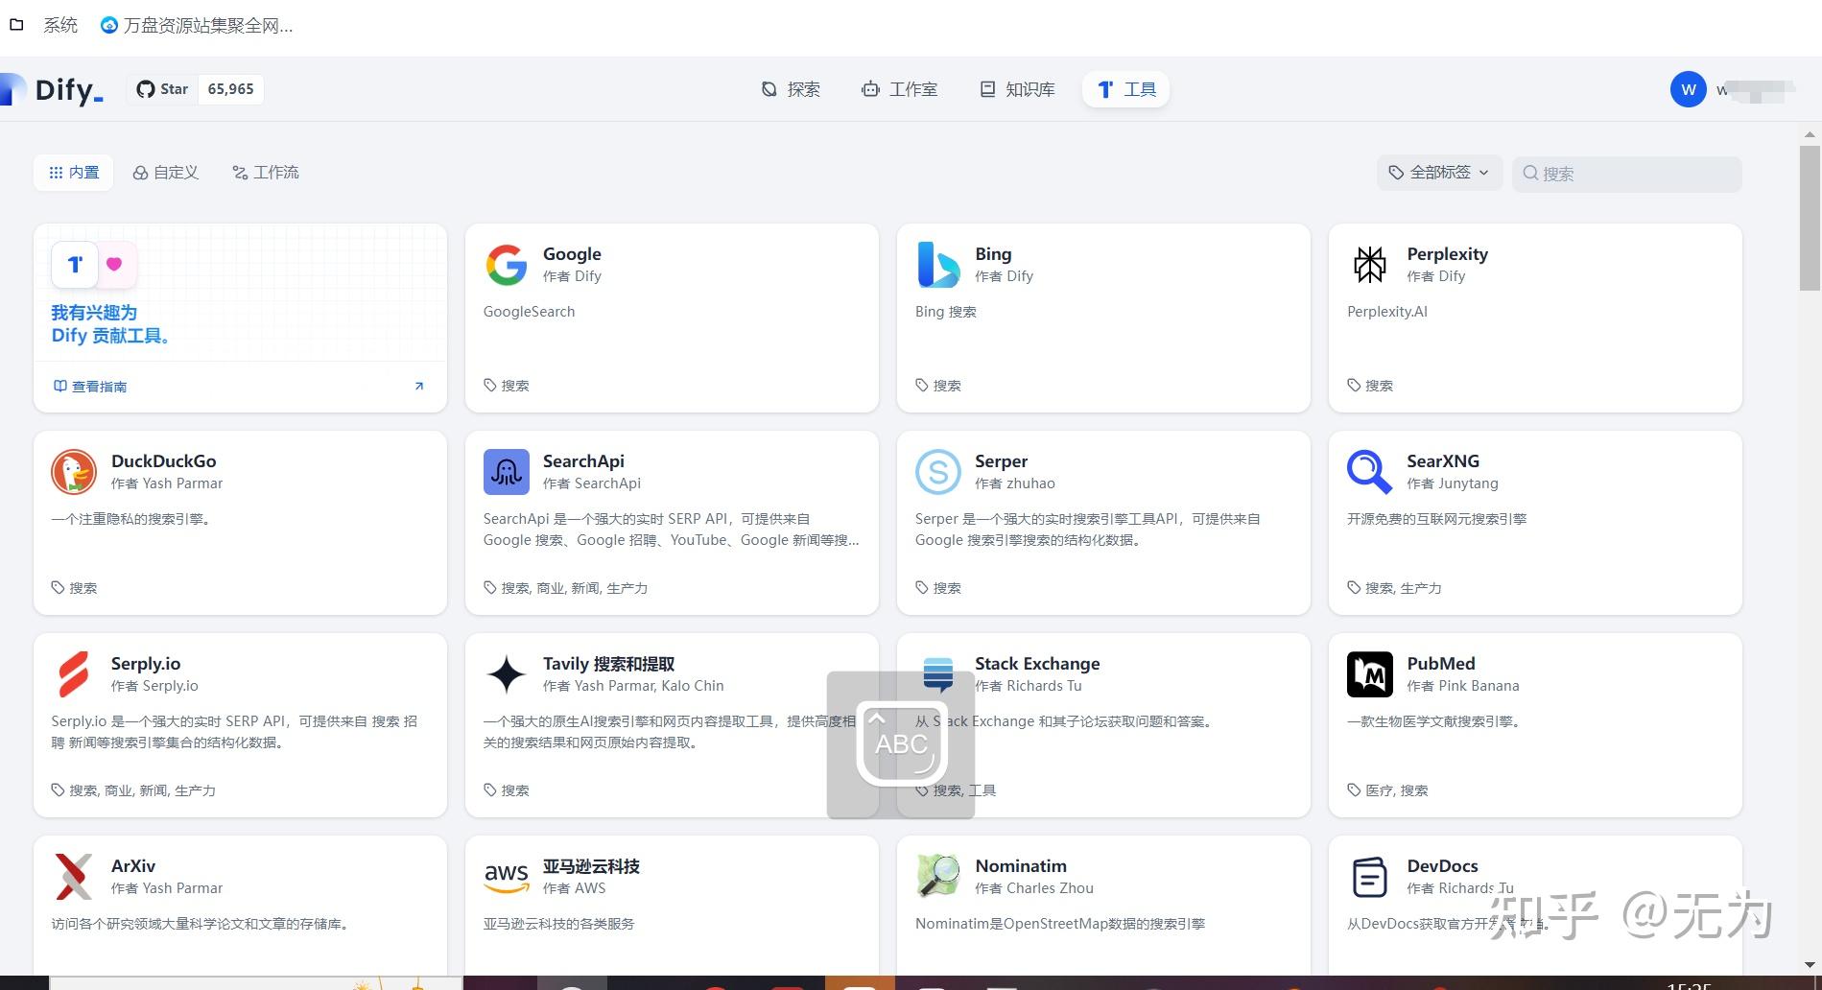
Task: Open the 知识库 navigation item
Action: coord(1016,89)
